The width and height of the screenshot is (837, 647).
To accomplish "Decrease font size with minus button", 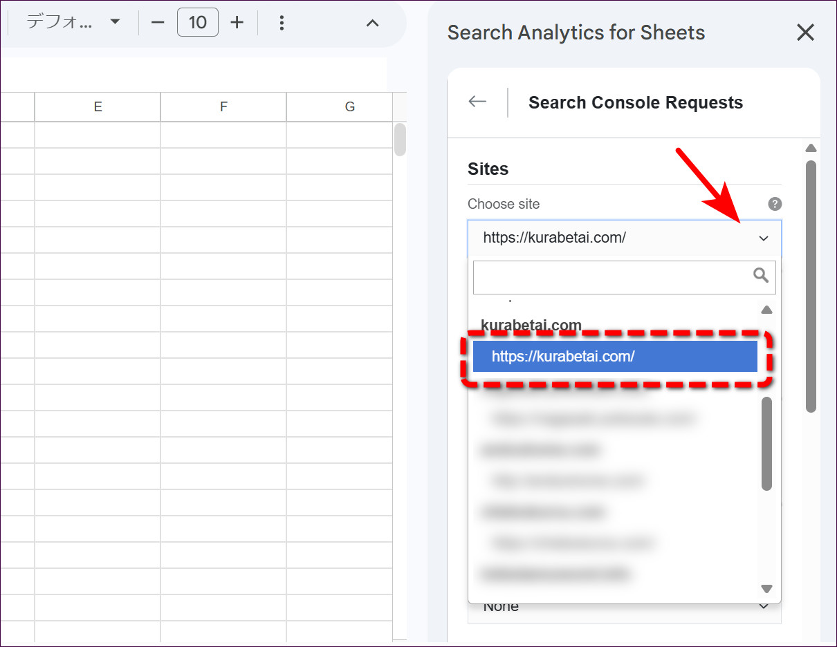I will (158, 22).
